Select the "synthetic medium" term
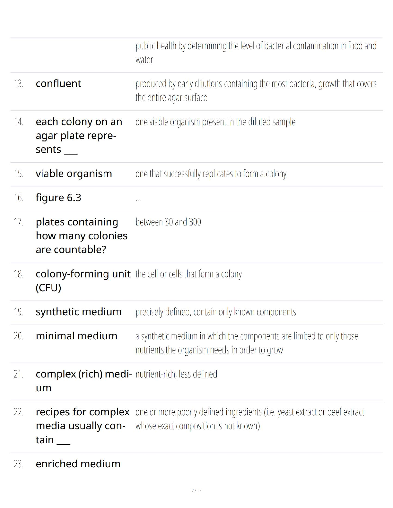Screen dimensions: 393x508 (79, 312)
